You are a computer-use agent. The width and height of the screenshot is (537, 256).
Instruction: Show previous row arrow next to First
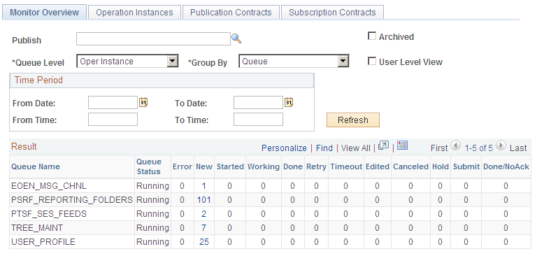pyautogui.click(x=456, y=145)
